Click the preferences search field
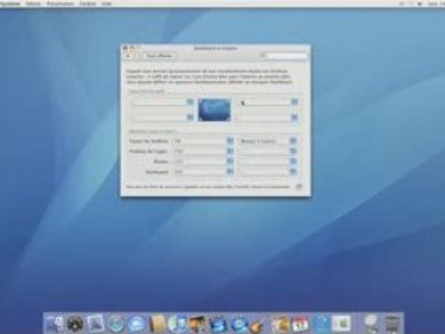Viewport: 445px width, 334px height. point(284,56)
